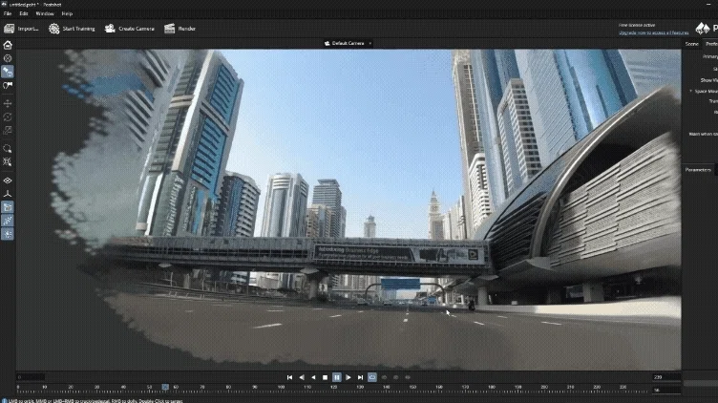Choose the lasso selection tool icon
The width and height of the screenshot is (718, 403).
point(8,149)
